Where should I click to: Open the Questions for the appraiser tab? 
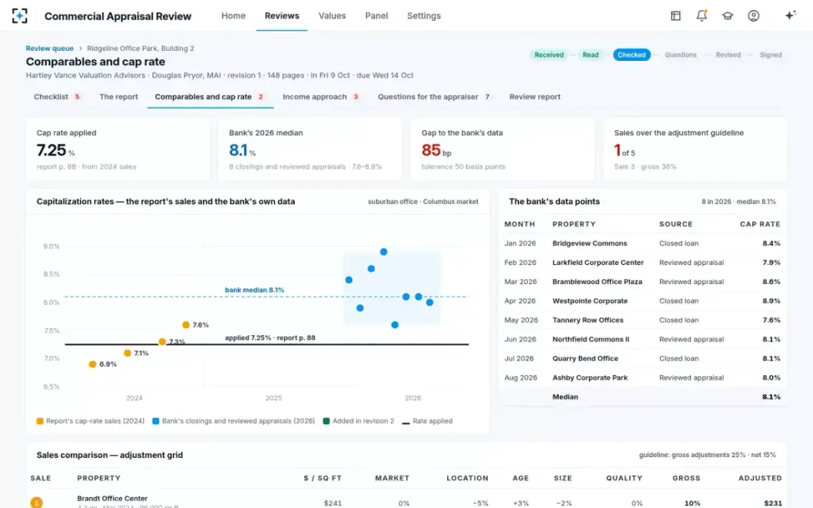tap(434, 97)
